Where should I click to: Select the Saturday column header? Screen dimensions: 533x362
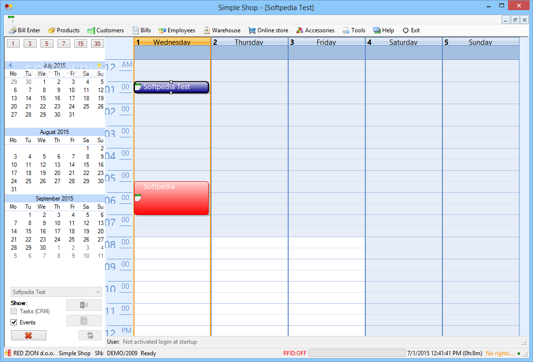[404, 42]
